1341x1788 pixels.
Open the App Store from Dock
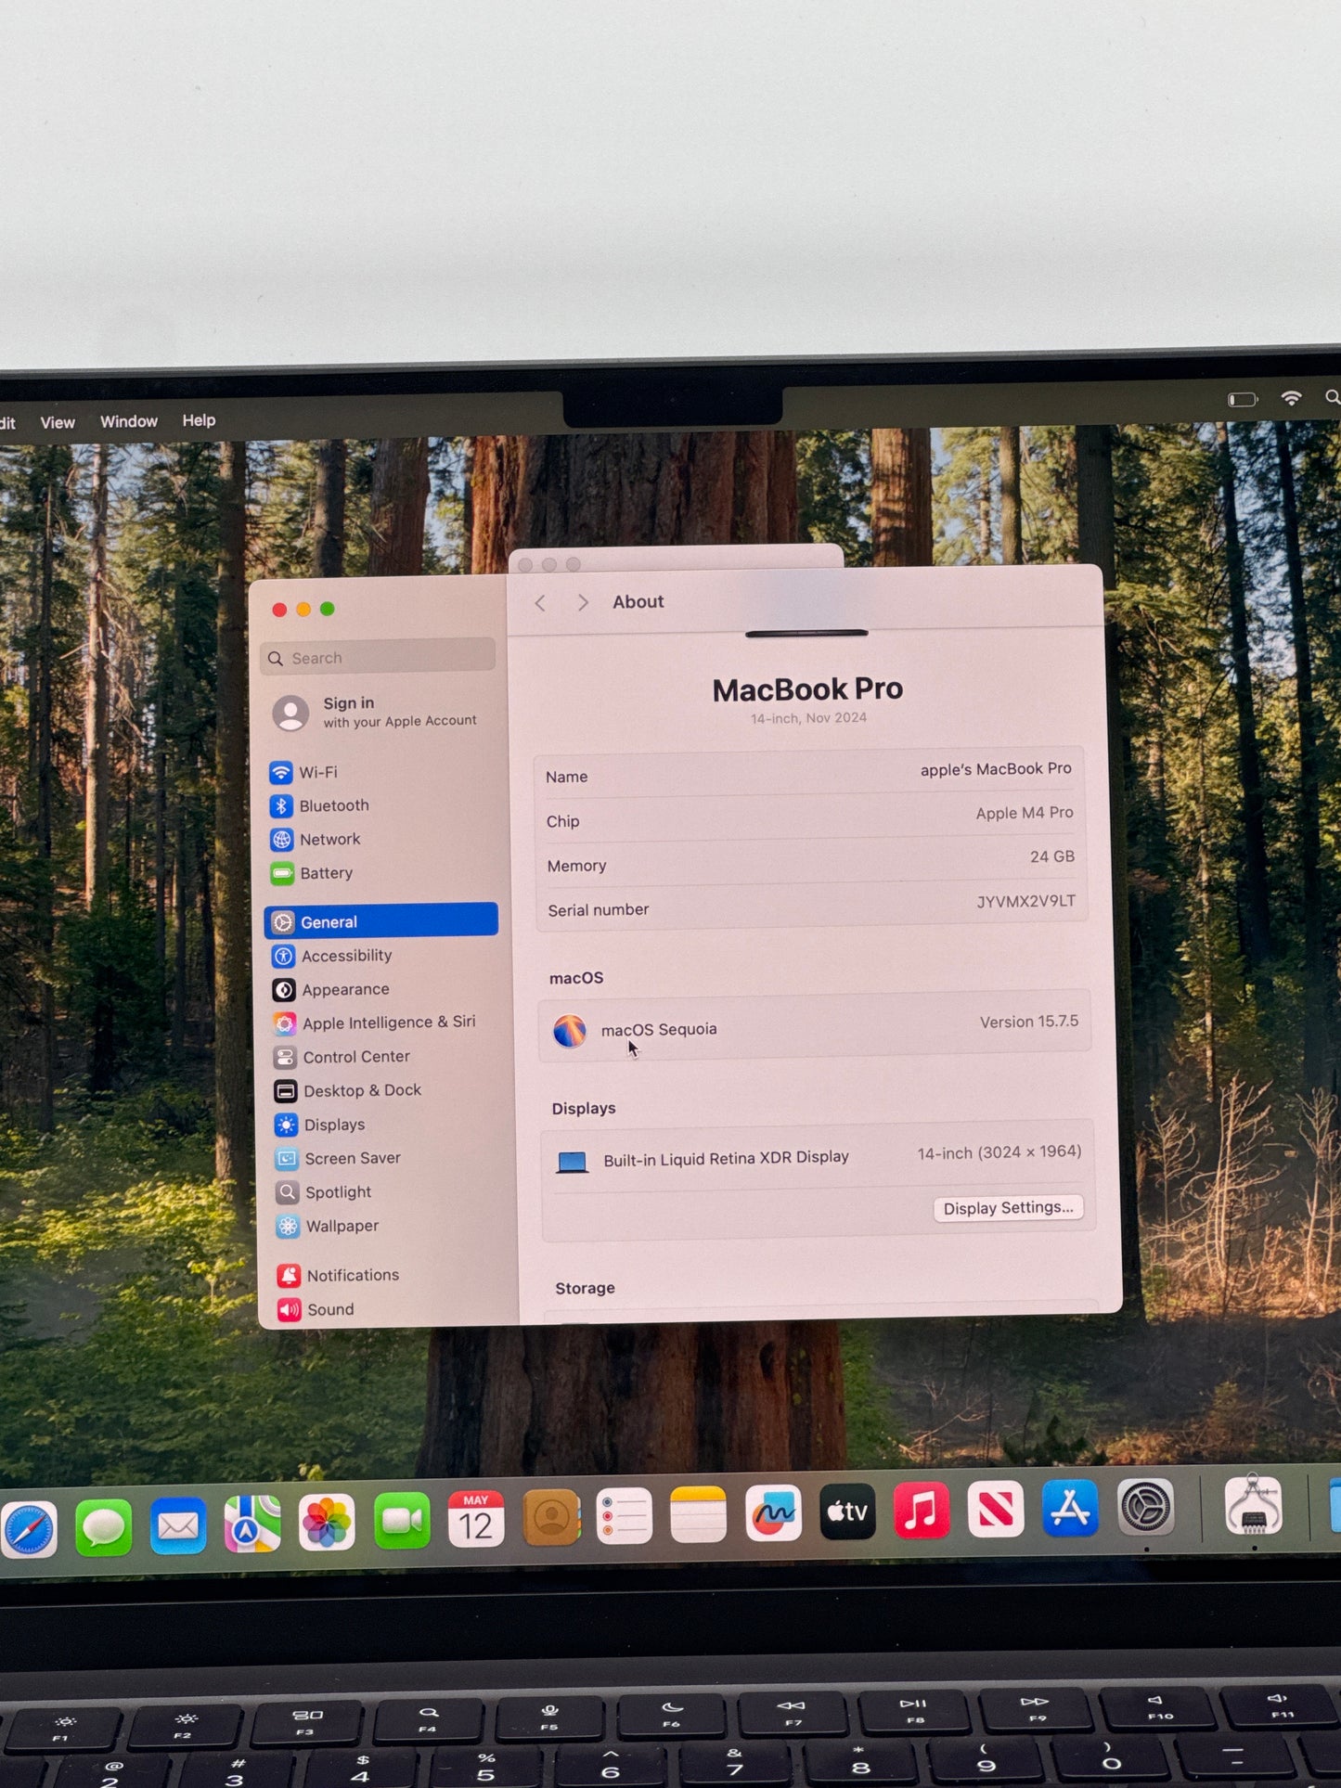pyautogui.click(x=1070, y=1509)
